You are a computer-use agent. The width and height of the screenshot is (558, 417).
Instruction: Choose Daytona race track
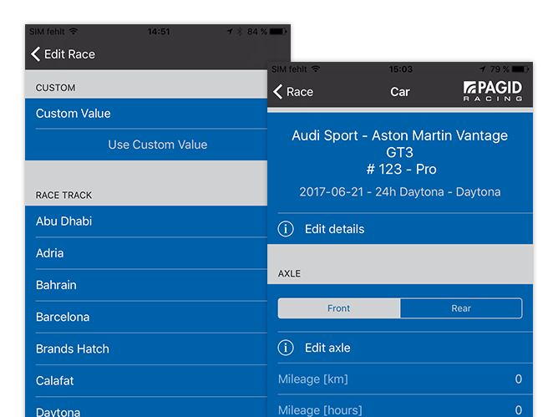click(146, 407)
